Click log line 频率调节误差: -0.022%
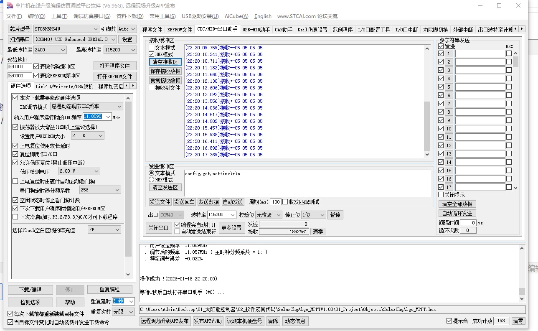Image resolution: width=538 pixels, height=331 pixels. [x=176, y=259]
